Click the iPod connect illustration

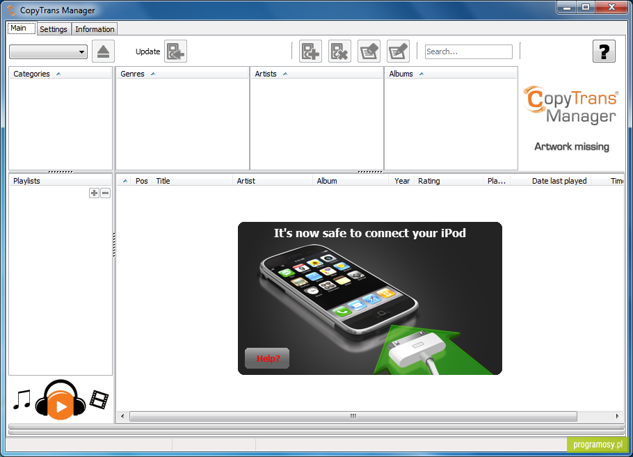click(x=370, y=298)
